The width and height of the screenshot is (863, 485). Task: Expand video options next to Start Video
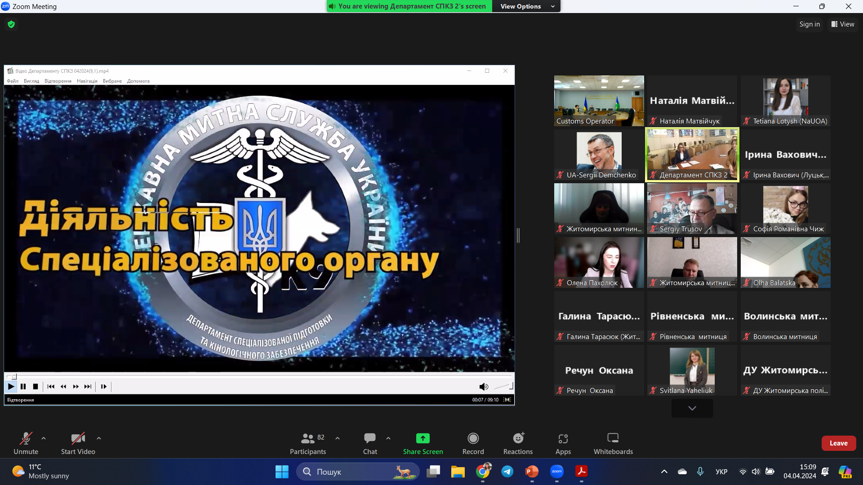pyautogui.click(x=98, y=438)
